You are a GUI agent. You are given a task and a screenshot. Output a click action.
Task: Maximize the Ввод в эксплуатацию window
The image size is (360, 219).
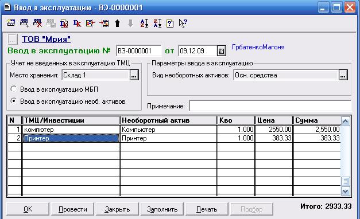[x=336, y=7]
